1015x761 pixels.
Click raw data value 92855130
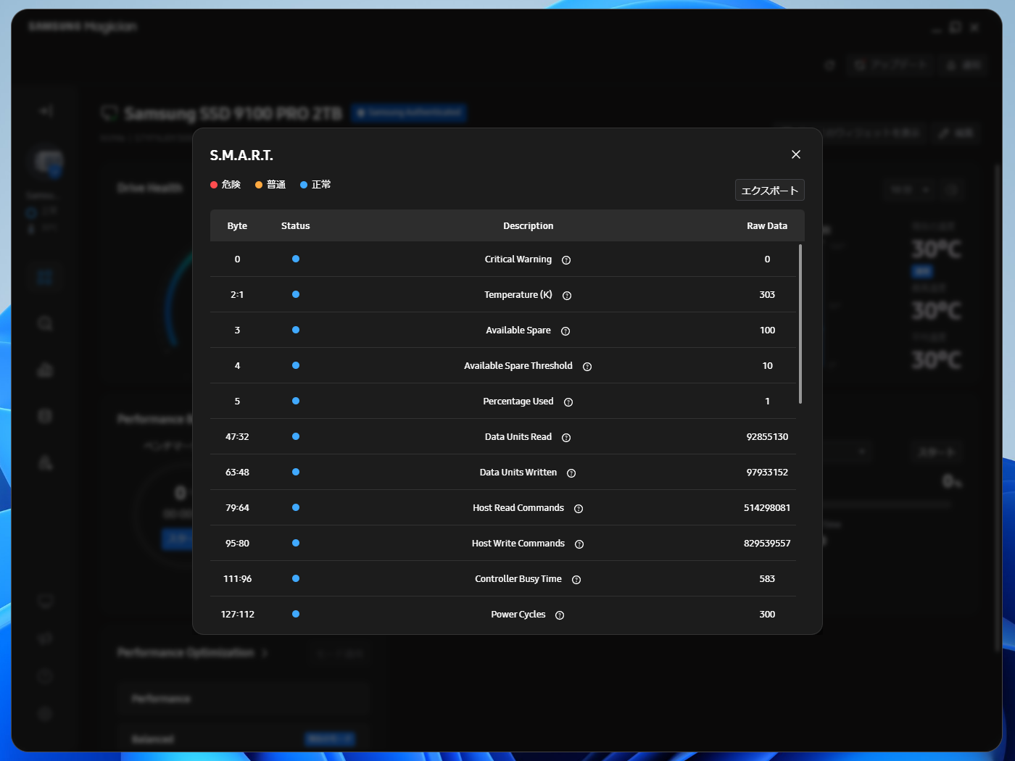point(767,437)
